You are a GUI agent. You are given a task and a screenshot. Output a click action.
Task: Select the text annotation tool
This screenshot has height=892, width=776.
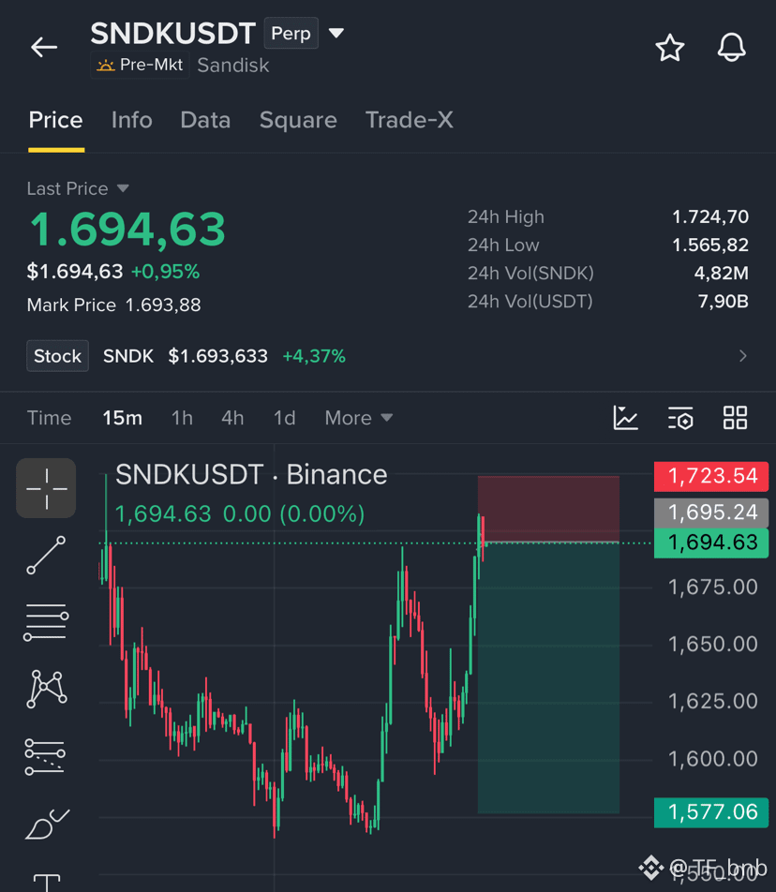pyautogui.click(x=47, y=883)
